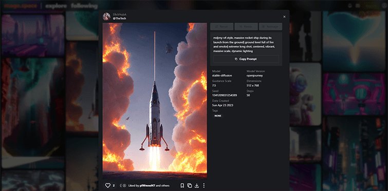This screenshot has width=388, height=191.
Task: Click the Reimage button
Action: pos(270,26)
